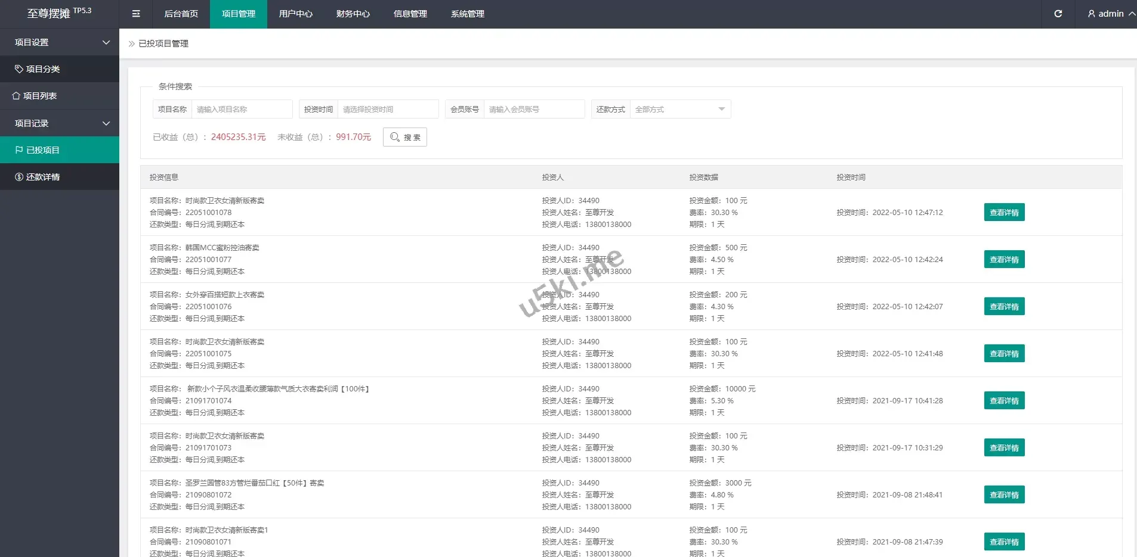
Task: Click the 投资时间 date picker field
Action: 388,110
